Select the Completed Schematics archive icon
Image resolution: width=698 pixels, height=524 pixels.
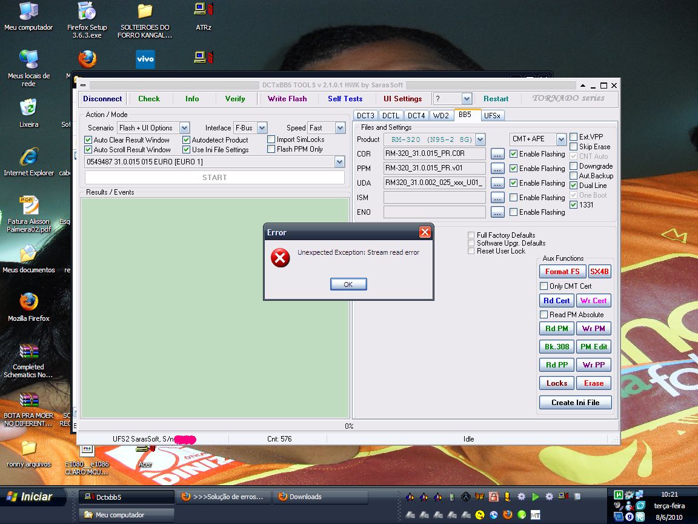[x=28, y=361]
